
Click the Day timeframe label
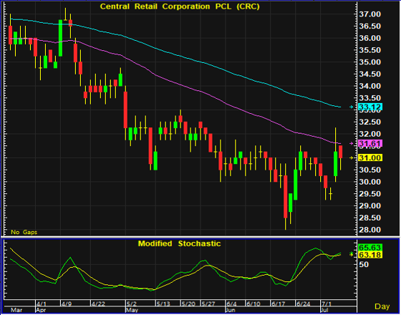click(x=382, y=306)
